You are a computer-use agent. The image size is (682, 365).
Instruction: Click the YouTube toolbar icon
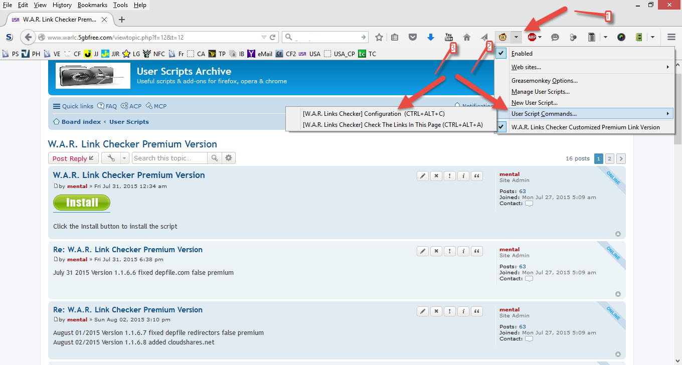coord(449,37)
